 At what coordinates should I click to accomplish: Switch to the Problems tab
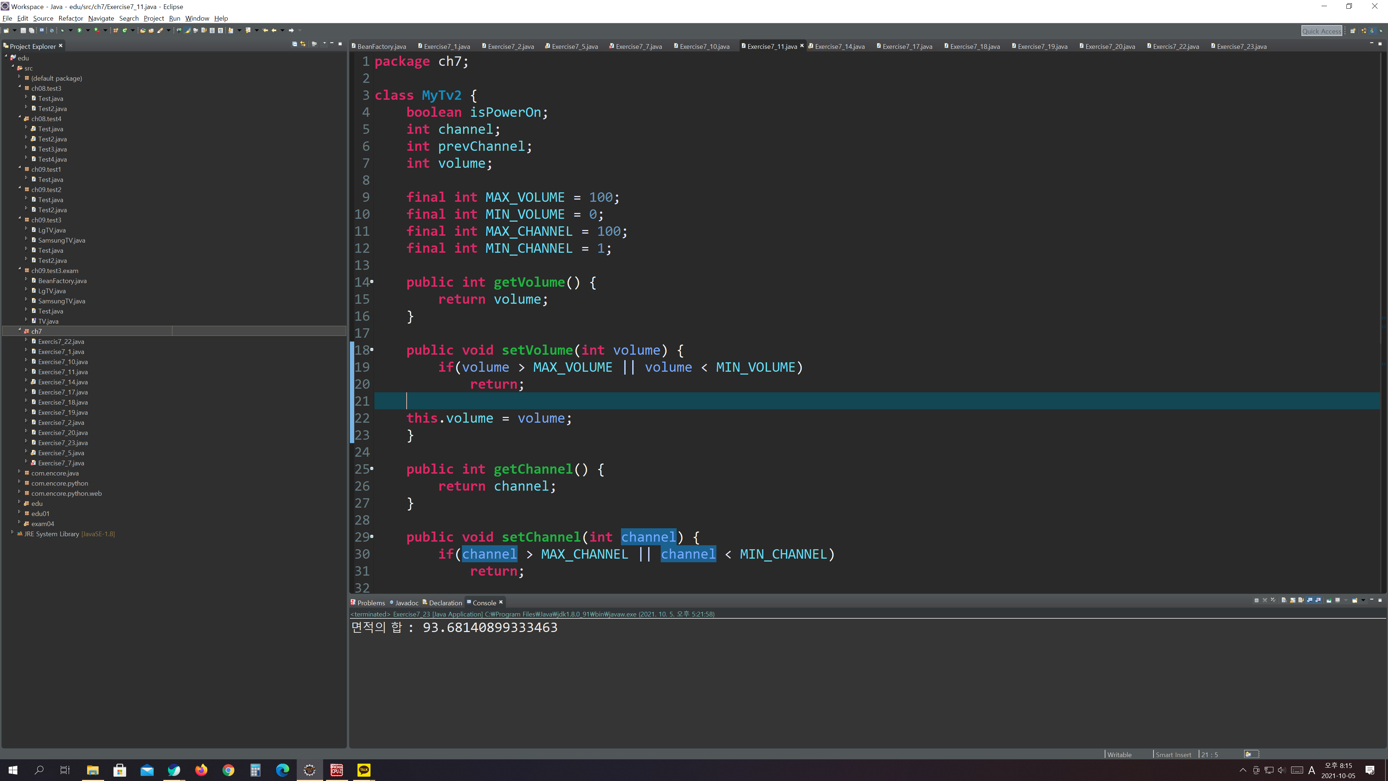click(x=371, y=603)
